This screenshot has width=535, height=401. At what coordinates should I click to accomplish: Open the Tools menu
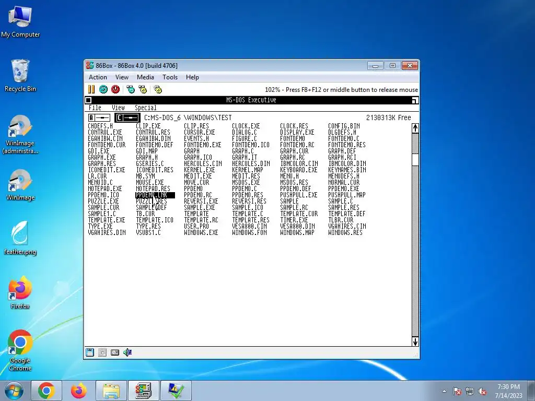[x=170, y=77]
